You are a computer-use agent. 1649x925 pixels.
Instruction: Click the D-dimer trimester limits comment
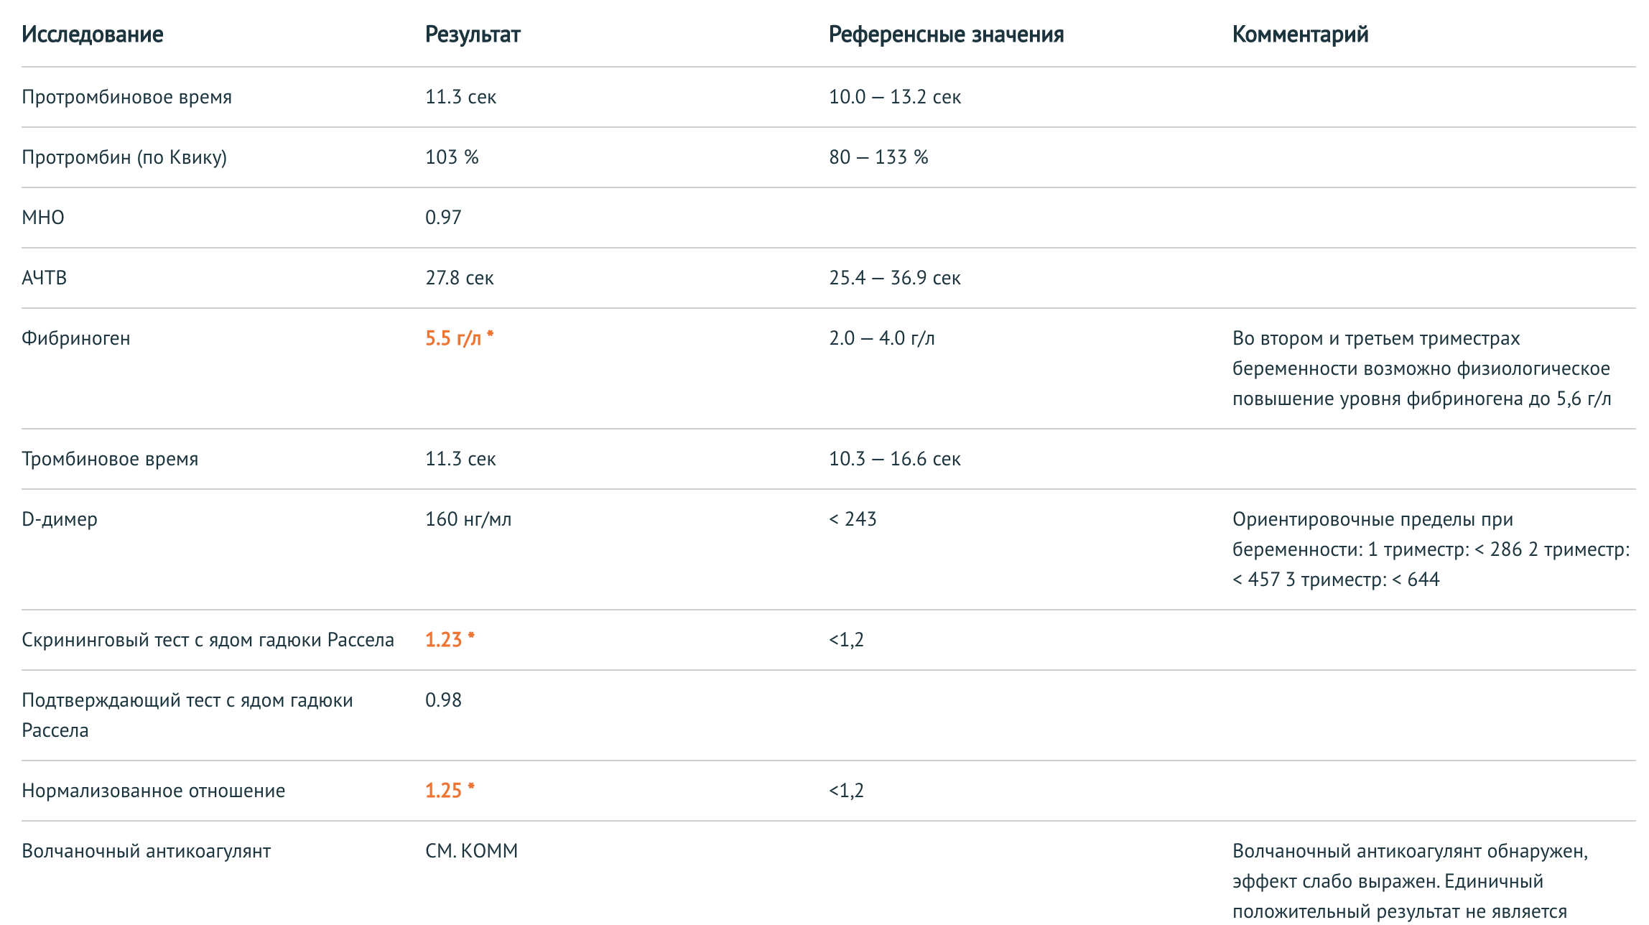1431,549
